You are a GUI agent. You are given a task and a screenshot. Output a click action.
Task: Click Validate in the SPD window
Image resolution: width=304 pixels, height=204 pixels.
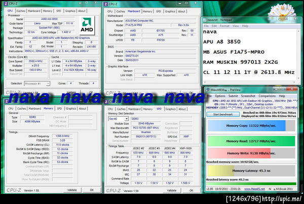[172, 190]
